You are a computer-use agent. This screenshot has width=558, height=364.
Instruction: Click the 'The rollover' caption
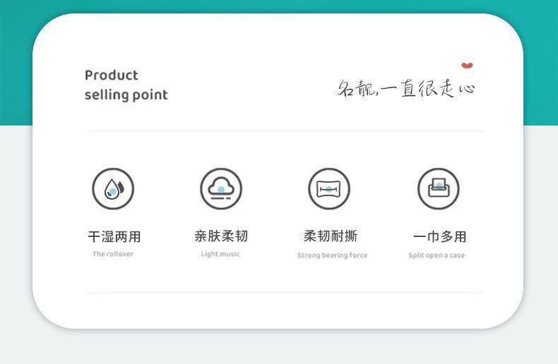pos(113,254)
